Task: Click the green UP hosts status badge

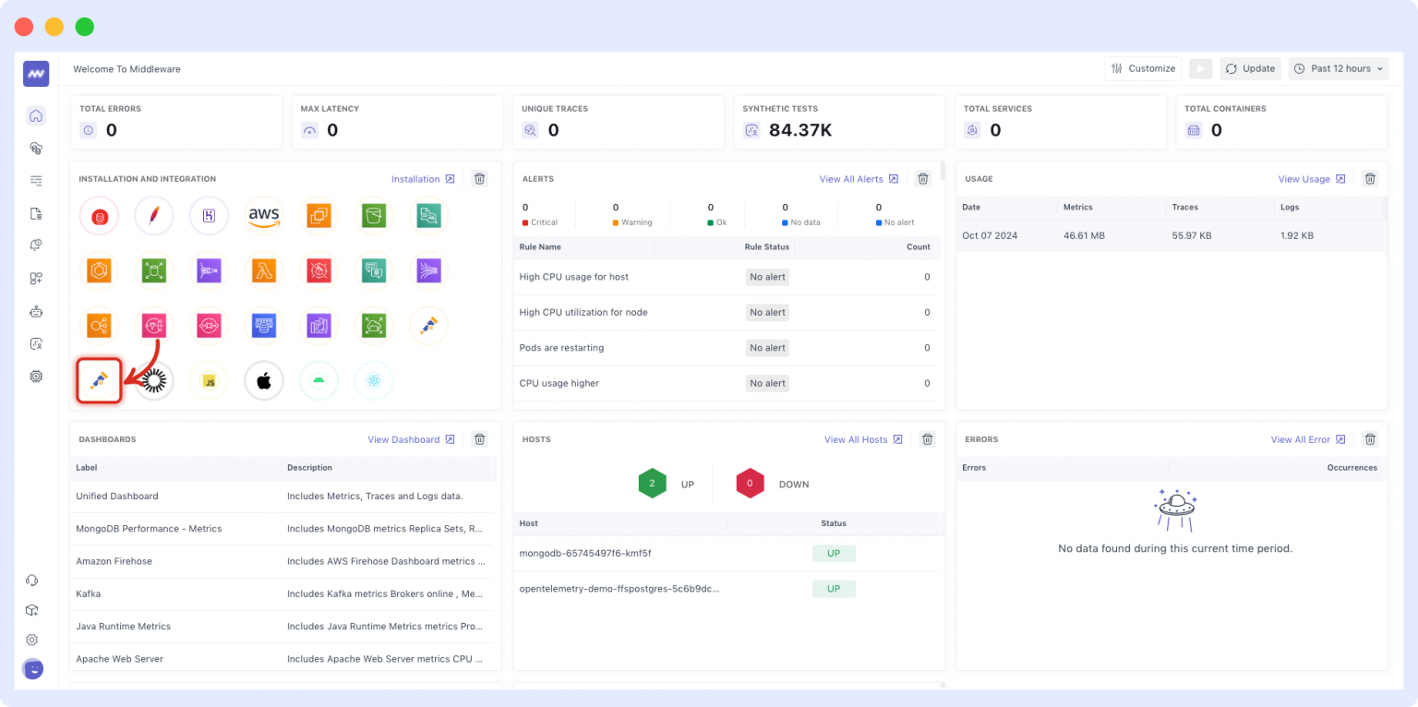Action: [x=653, y=483]
